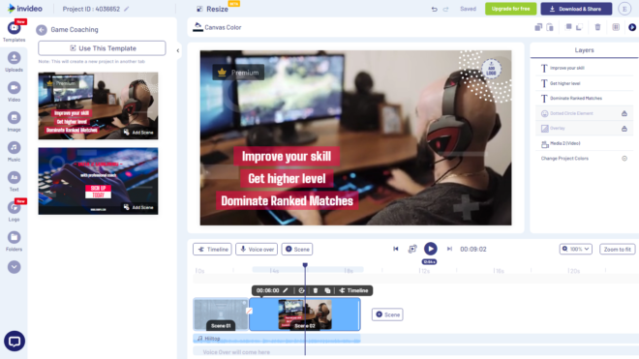
Task: Click the Zoom to fit button
Action: (617, 249)
